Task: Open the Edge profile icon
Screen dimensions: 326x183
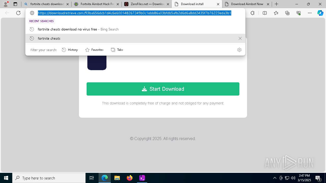Action: tap(6, 4)
